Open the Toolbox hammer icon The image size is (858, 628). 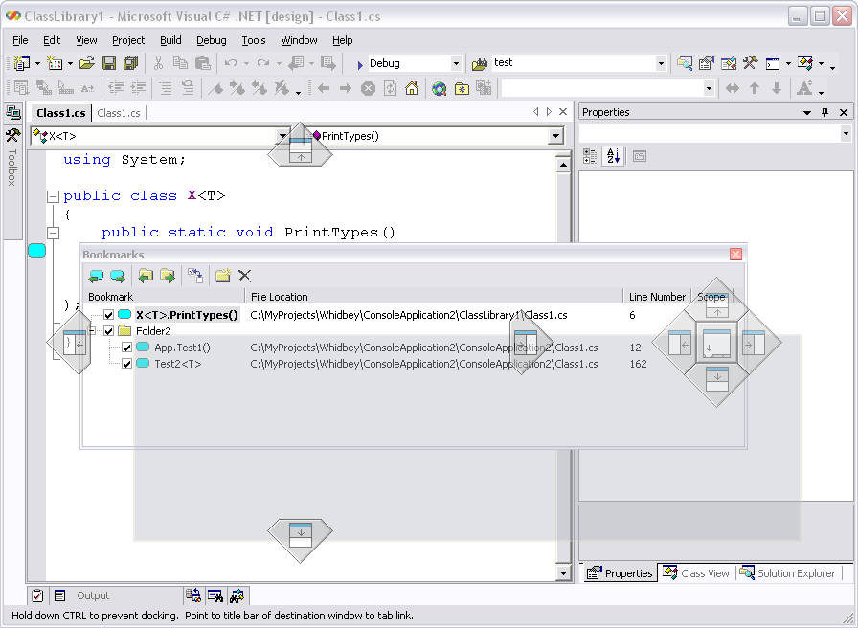[12, 135]
